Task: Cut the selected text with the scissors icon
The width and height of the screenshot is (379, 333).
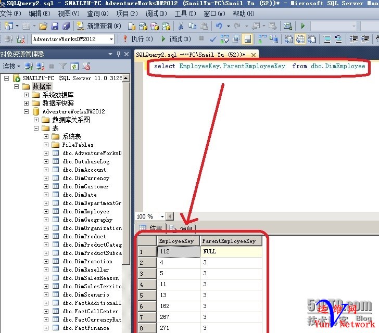Action: [x=181, y=26]
